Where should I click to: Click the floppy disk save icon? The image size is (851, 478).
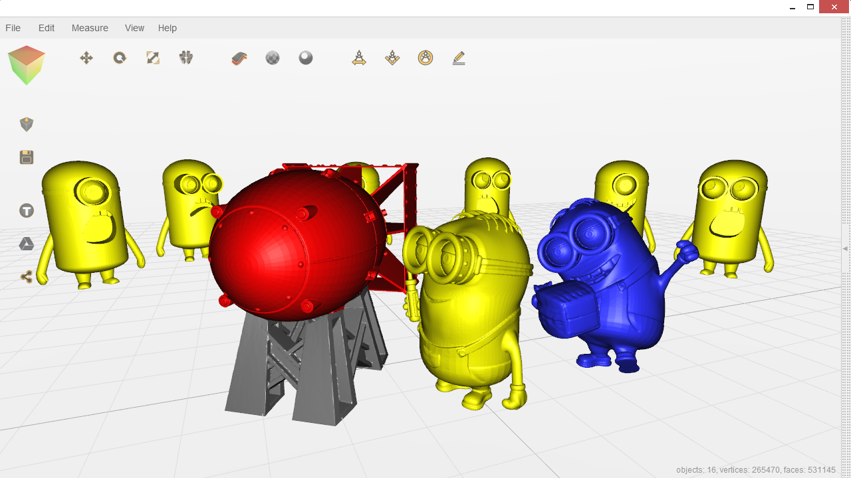tap(27, 157)
